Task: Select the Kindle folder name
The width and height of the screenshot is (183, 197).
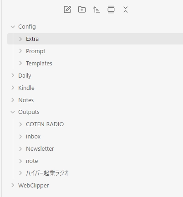Action: (26, 88)
